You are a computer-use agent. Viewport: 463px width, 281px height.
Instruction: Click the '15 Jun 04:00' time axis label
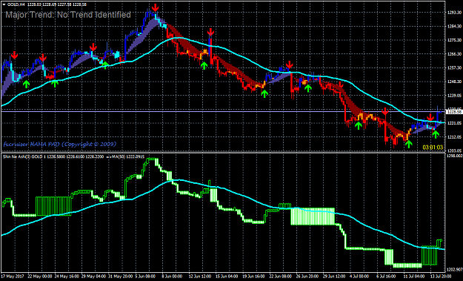227,277
